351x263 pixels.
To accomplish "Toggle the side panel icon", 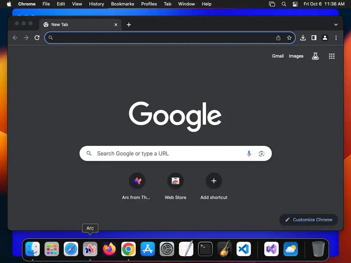I will click(x=314, y=38).
